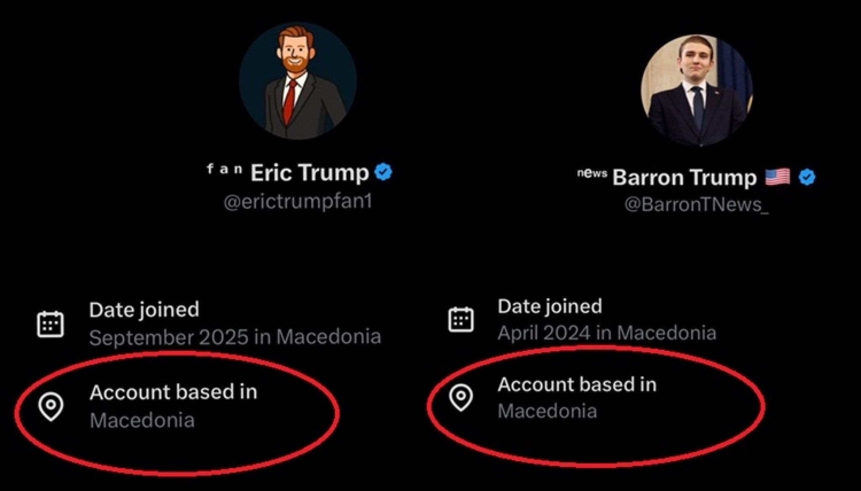The height and width of the screenshot is (491, 861).
Task: Click "Date joined" label in the left profile
Action: (144, 310)
